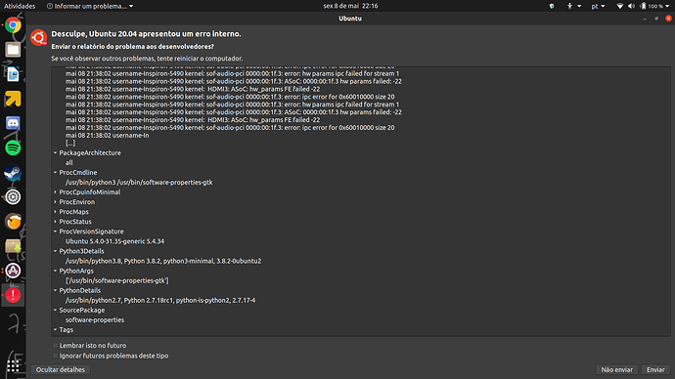Collapse the PythonArgs section
Image resolution: width=675 pixels, height=379 pixels.
(x=55, y=272)
